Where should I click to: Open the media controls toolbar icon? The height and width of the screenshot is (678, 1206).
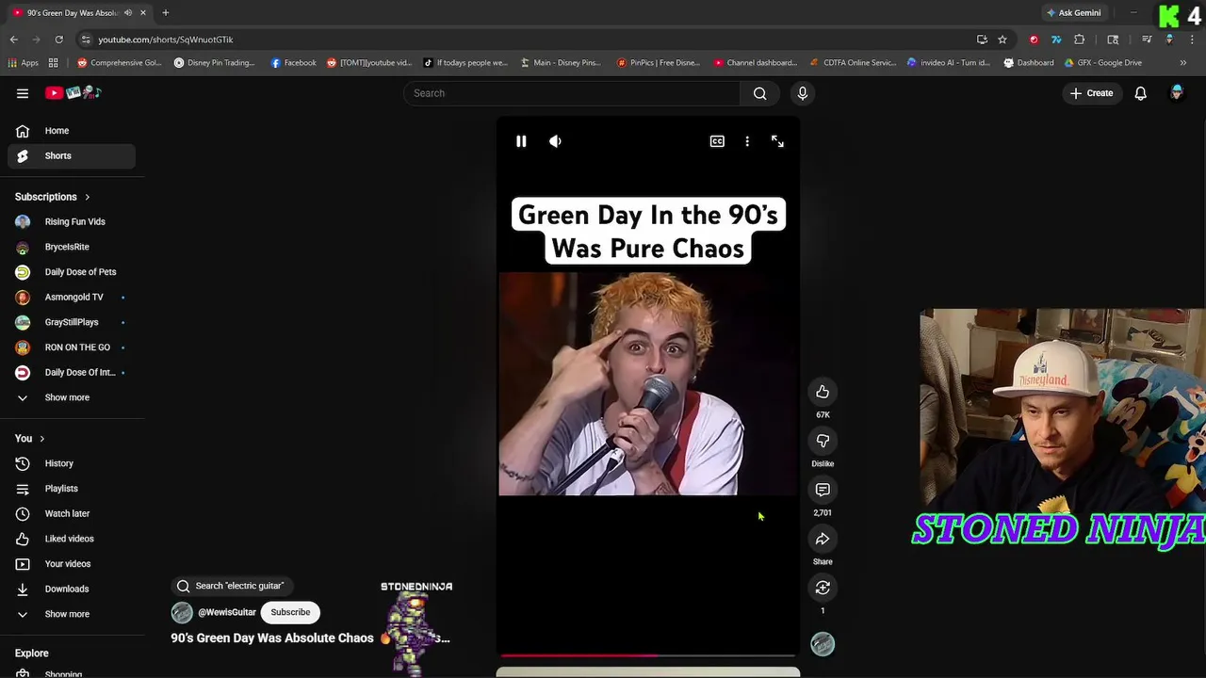(1147, 40)
